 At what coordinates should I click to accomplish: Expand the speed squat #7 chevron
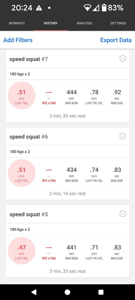pos(122,58)
